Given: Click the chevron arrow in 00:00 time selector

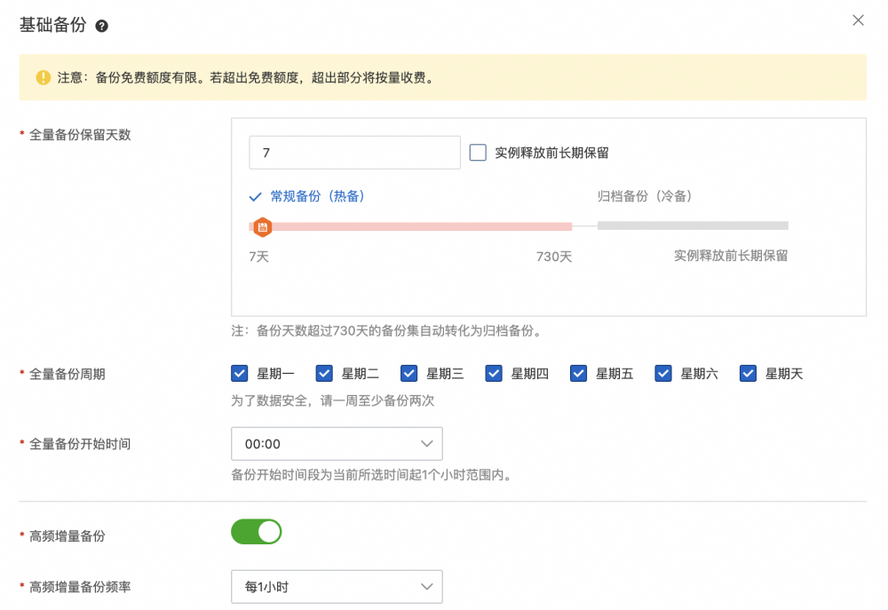Looking at the screenshot, I should click(x=426, y=443).
